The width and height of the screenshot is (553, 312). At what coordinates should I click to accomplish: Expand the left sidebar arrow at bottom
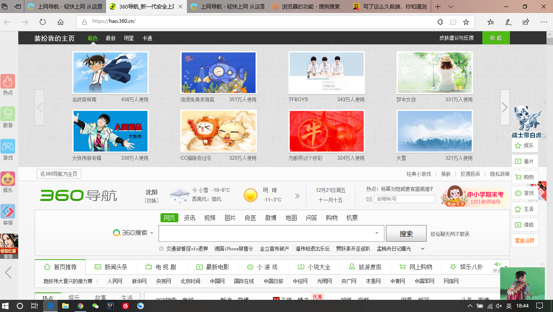coord(8,272)
